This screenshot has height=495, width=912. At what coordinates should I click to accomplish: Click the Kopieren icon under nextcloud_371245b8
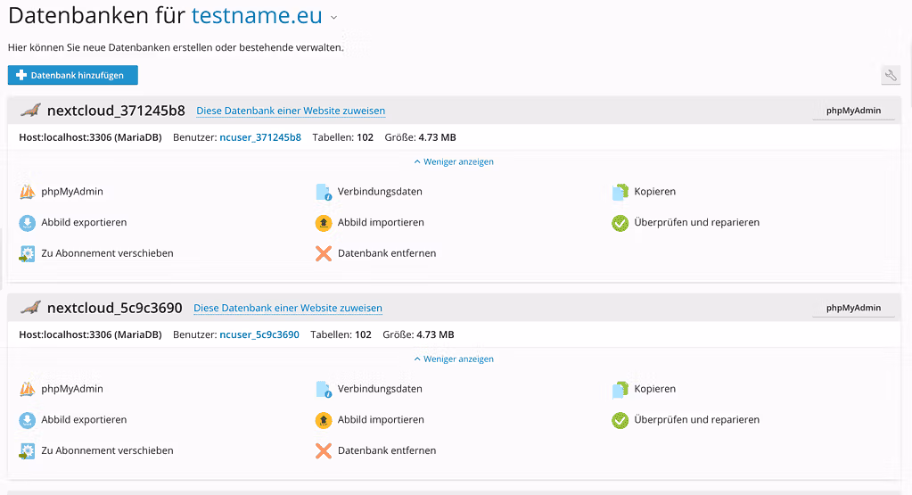(x=620, y=192)
